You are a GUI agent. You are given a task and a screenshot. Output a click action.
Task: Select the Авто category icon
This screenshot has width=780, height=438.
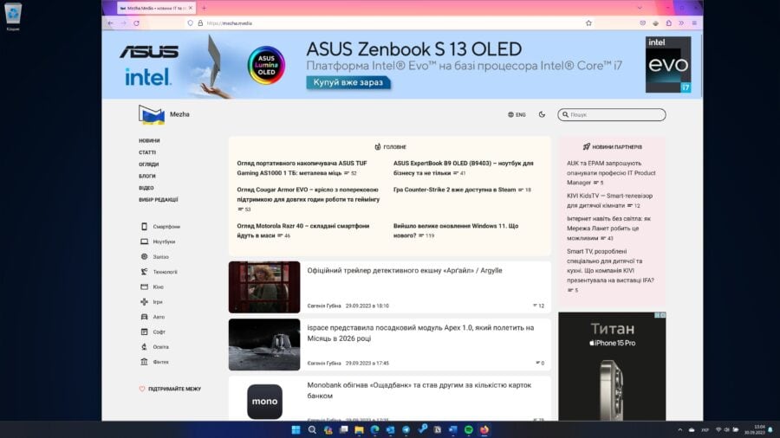click(144, 317)
